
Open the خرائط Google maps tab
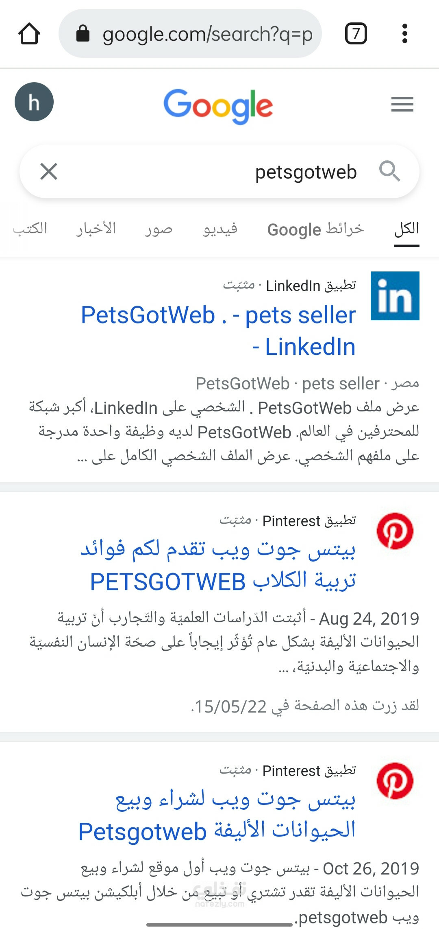tap(315, 229)
